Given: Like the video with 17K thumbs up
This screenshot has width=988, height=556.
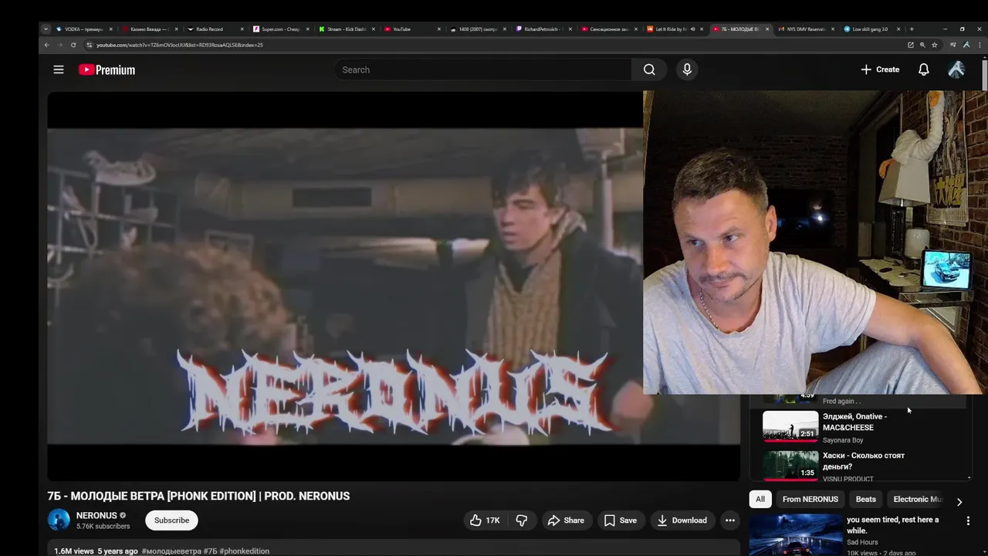Looking at the screenshot, I should coord(485,520).
